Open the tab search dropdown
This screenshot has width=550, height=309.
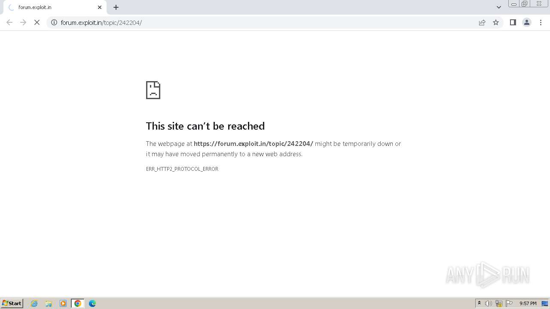498,7
